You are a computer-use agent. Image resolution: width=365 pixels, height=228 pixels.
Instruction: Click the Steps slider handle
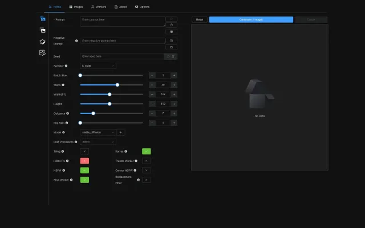pyautogui.click(x=117, y=85)
